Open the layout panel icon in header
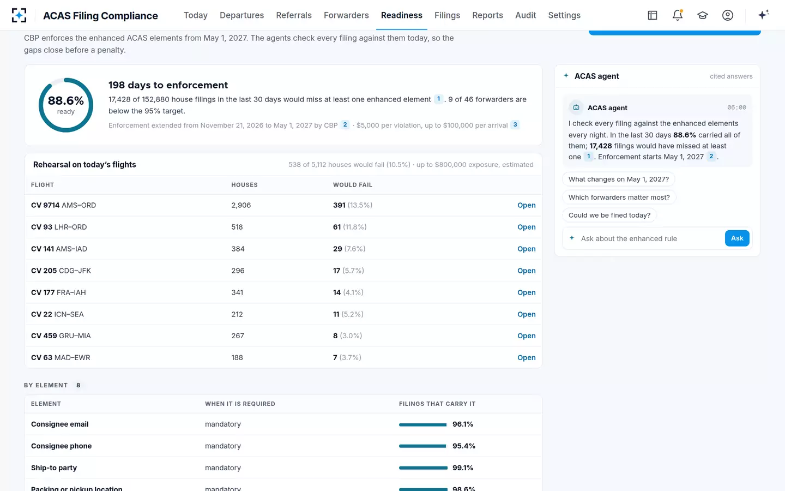785x491 pixels. coord(653,15)
